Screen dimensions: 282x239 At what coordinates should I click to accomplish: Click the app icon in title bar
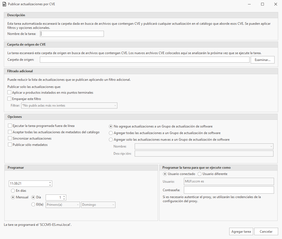click(x=4, y=4)
